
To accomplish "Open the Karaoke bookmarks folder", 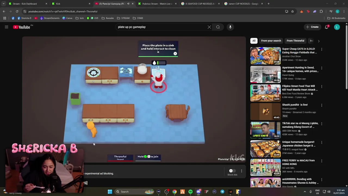I will pos(108,18).
